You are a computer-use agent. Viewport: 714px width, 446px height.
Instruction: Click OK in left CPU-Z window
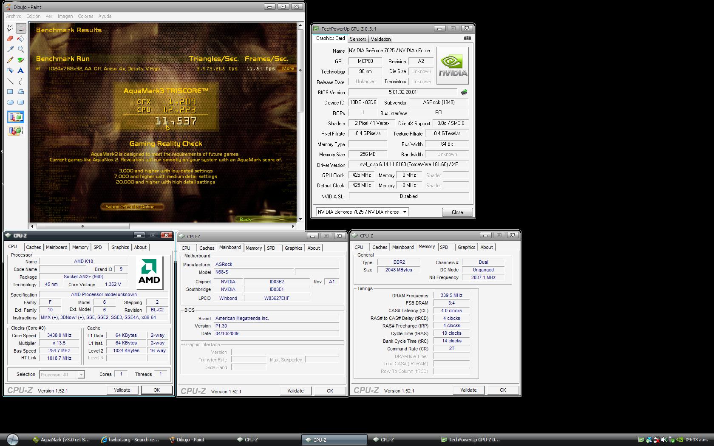point(156,390)
